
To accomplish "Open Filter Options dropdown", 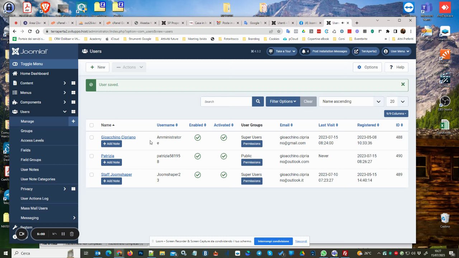I will (x=283, y=101).
